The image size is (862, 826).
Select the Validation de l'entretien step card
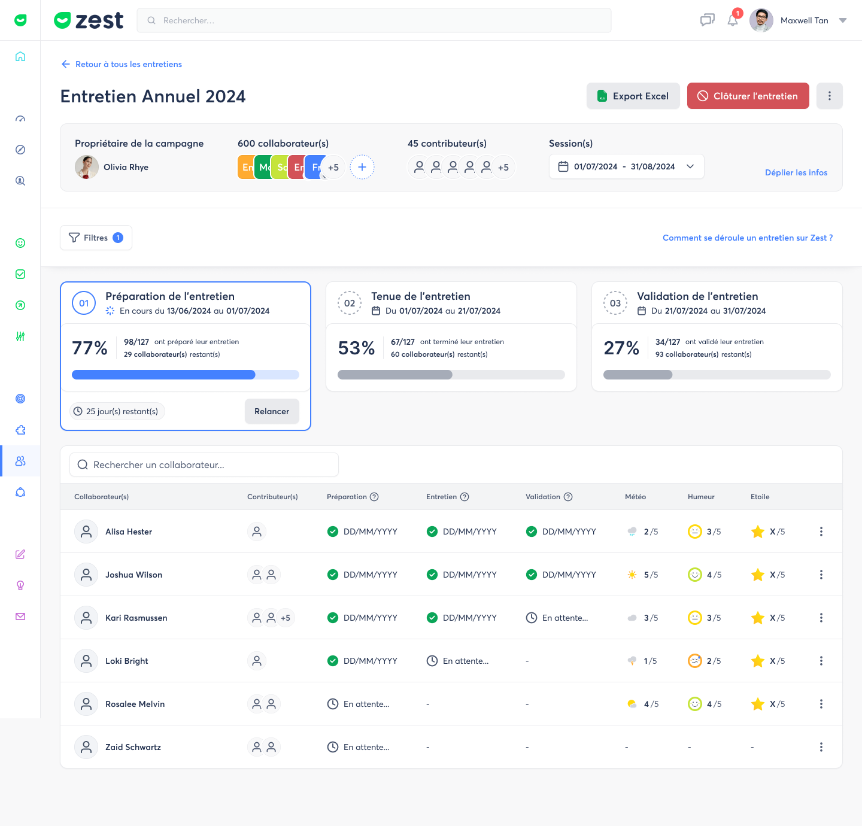tap(717, 336)
